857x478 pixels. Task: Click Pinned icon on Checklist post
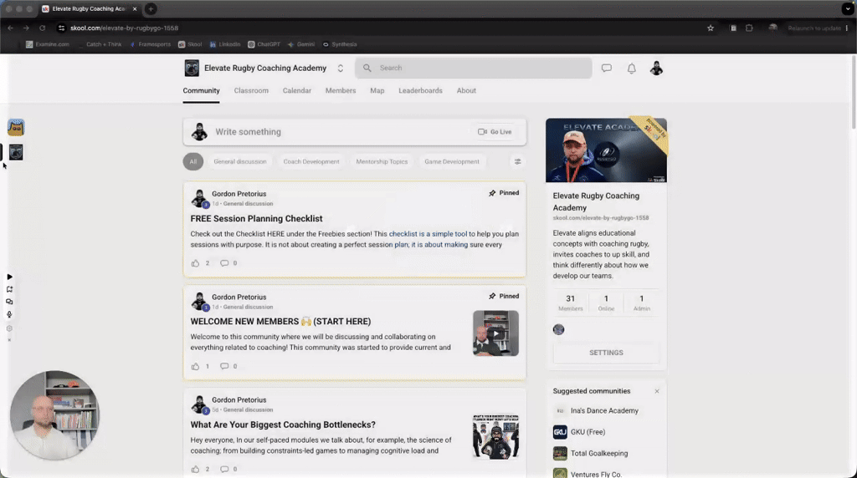coord(492,193)
